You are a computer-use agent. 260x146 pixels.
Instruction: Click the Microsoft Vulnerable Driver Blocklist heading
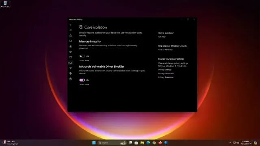pyautogui.click(x=102, y=67)
